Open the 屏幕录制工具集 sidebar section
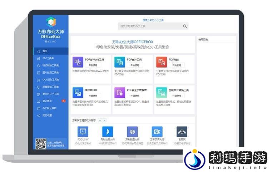 [51, 87]
